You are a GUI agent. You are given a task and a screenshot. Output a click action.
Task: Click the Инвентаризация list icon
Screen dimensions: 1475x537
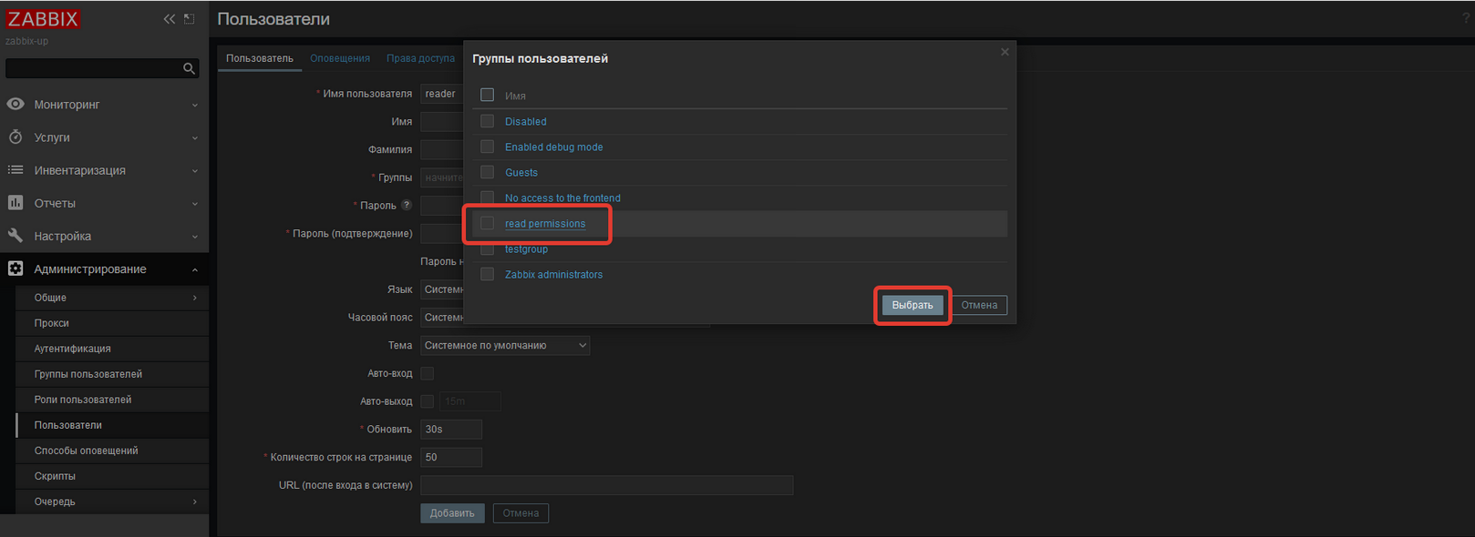pyautogui.click(x=15, y=169)
